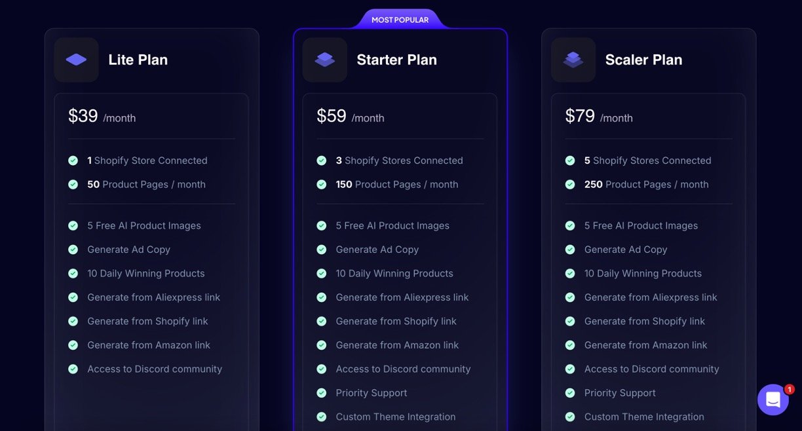
Task: Select the Starter Plan heading
Action: (x=396, y=60)
